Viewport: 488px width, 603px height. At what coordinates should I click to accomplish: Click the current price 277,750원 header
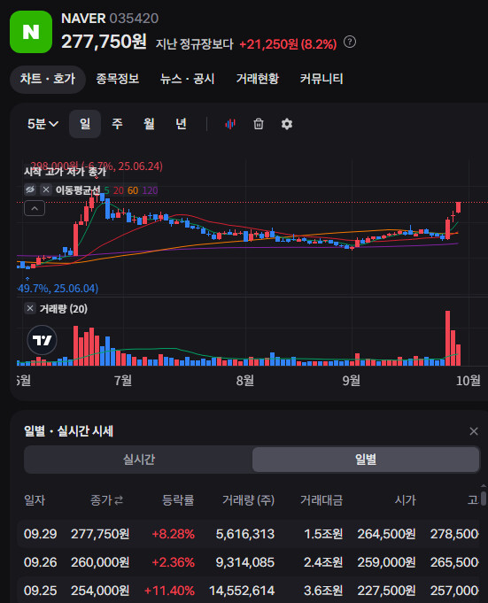(104, 42)
